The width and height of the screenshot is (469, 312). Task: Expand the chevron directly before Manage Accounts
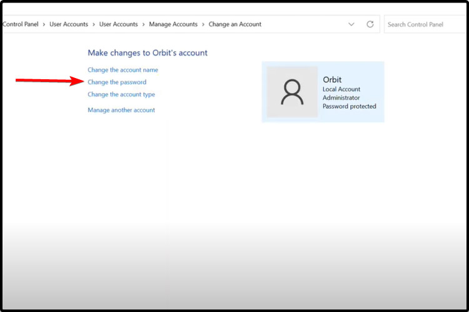click(x=143, y=24)
